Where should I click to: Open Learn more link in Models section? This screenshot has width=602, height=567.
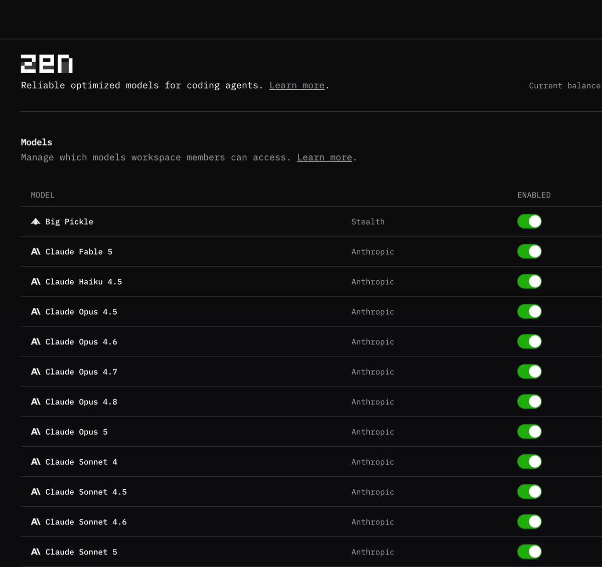(x=325, y=157)
